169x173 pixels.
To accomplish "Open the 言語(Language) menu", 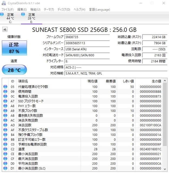I will click(x=100, y=9).
